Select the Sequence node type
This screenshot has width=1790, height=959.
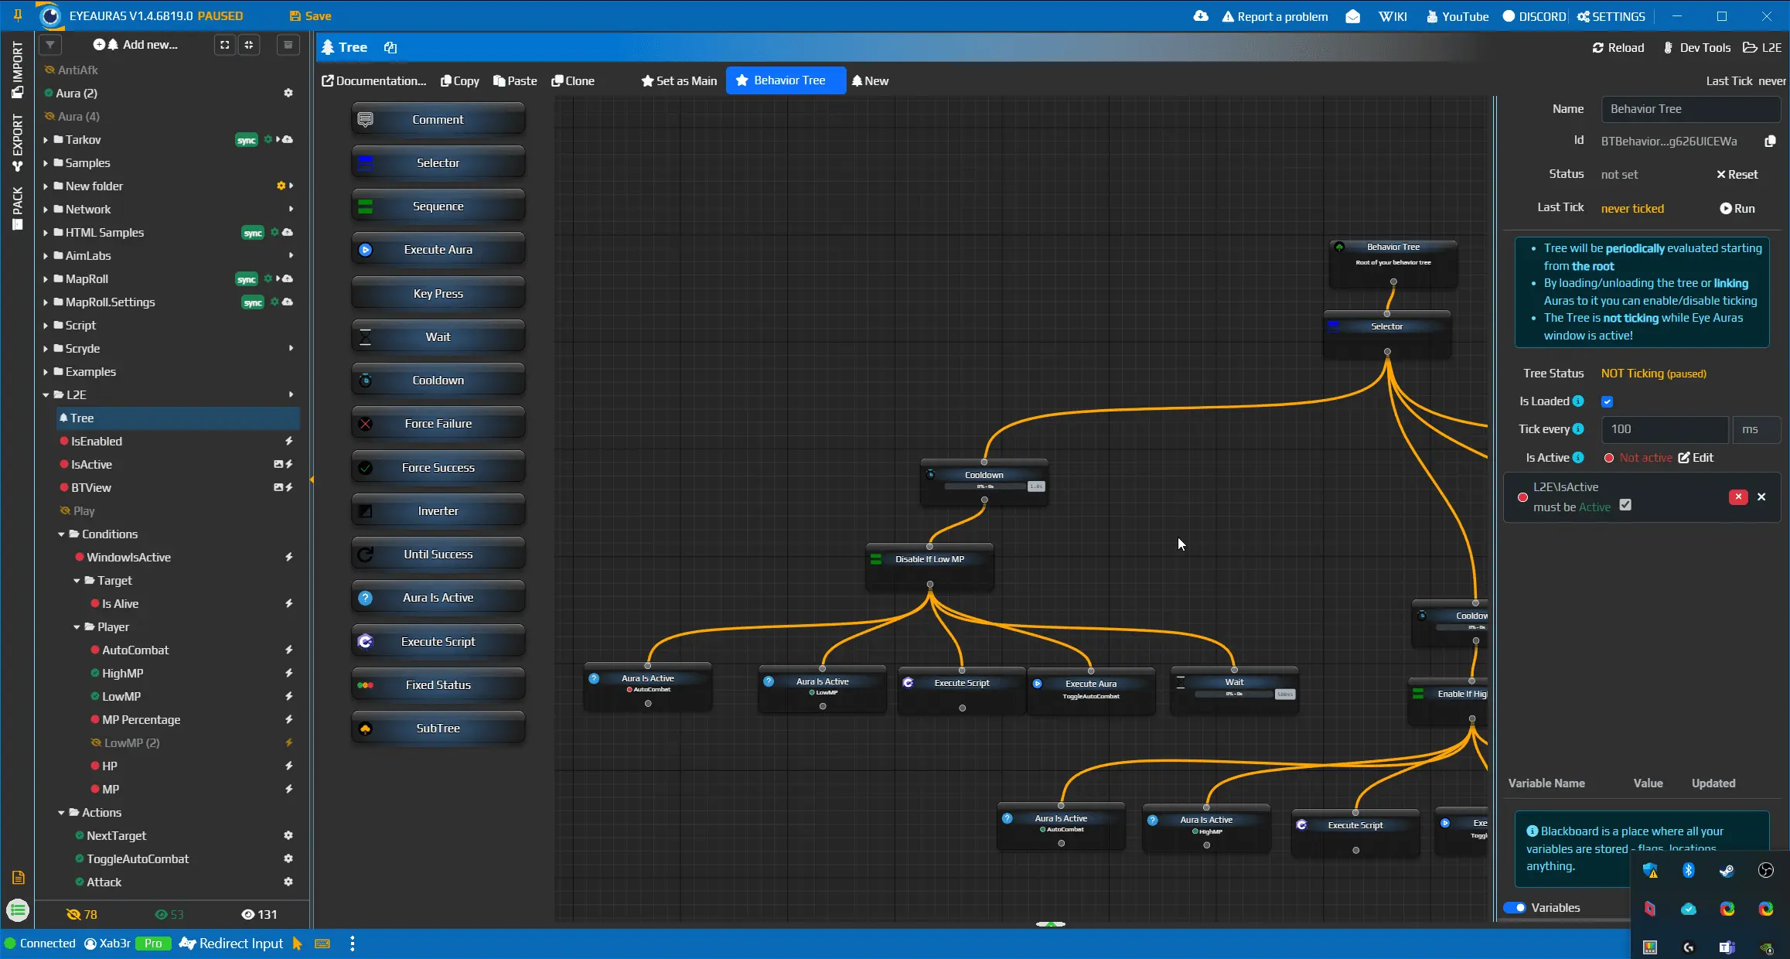[438, 206]
